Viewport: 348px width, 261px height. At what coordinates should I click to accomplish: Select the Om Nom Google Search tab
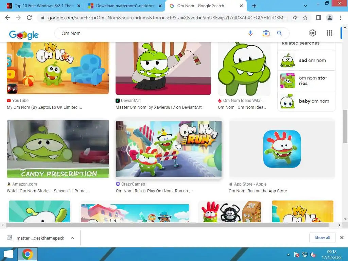(x=201, y=6)
